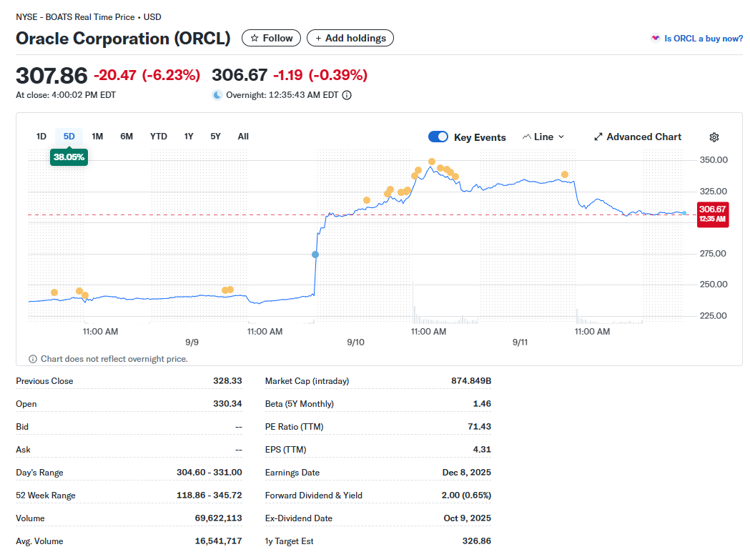The height and width of the screenshot is (552, 750).
Task: Select the All range tab
Action: coord(243,137)
